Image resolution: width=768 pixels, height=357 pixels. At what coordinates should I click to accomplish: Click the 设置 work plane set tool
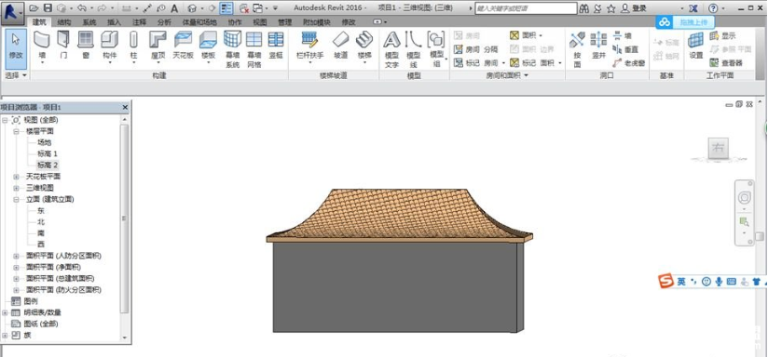click(x=696, y=46)
